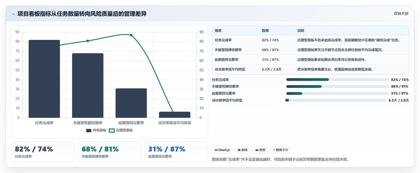
Task: Select the 进度 tag chip
Action: coord(260,150)
